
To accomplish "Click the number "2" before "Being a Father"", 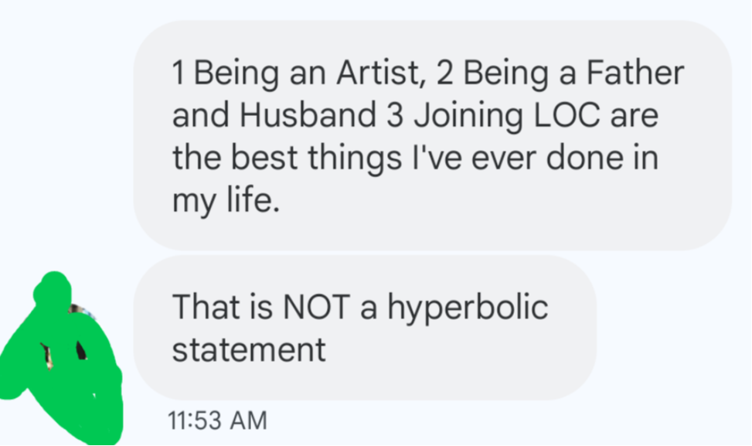I will click(443, 73).
